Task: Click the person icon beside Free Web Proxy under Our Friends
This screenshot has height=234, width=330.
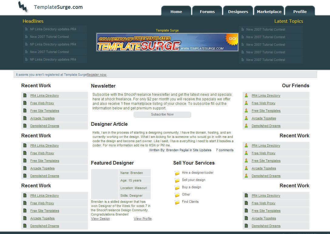Action: coord(246,103)
